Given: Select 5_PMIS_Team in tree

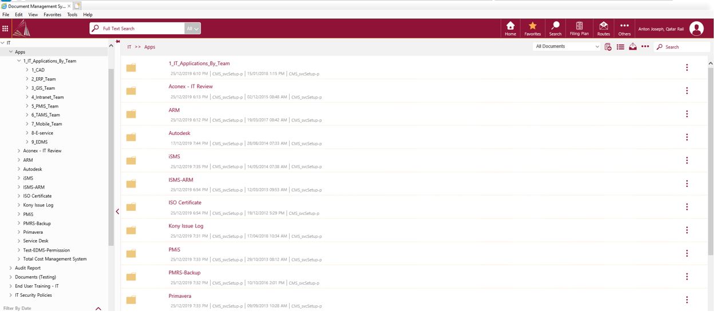Looking at the screenshot, I should (45, 106).
